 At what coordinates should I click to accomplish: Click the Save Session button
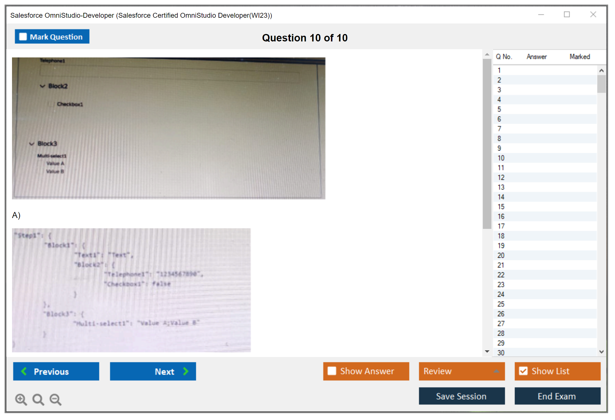coord(461,396)
